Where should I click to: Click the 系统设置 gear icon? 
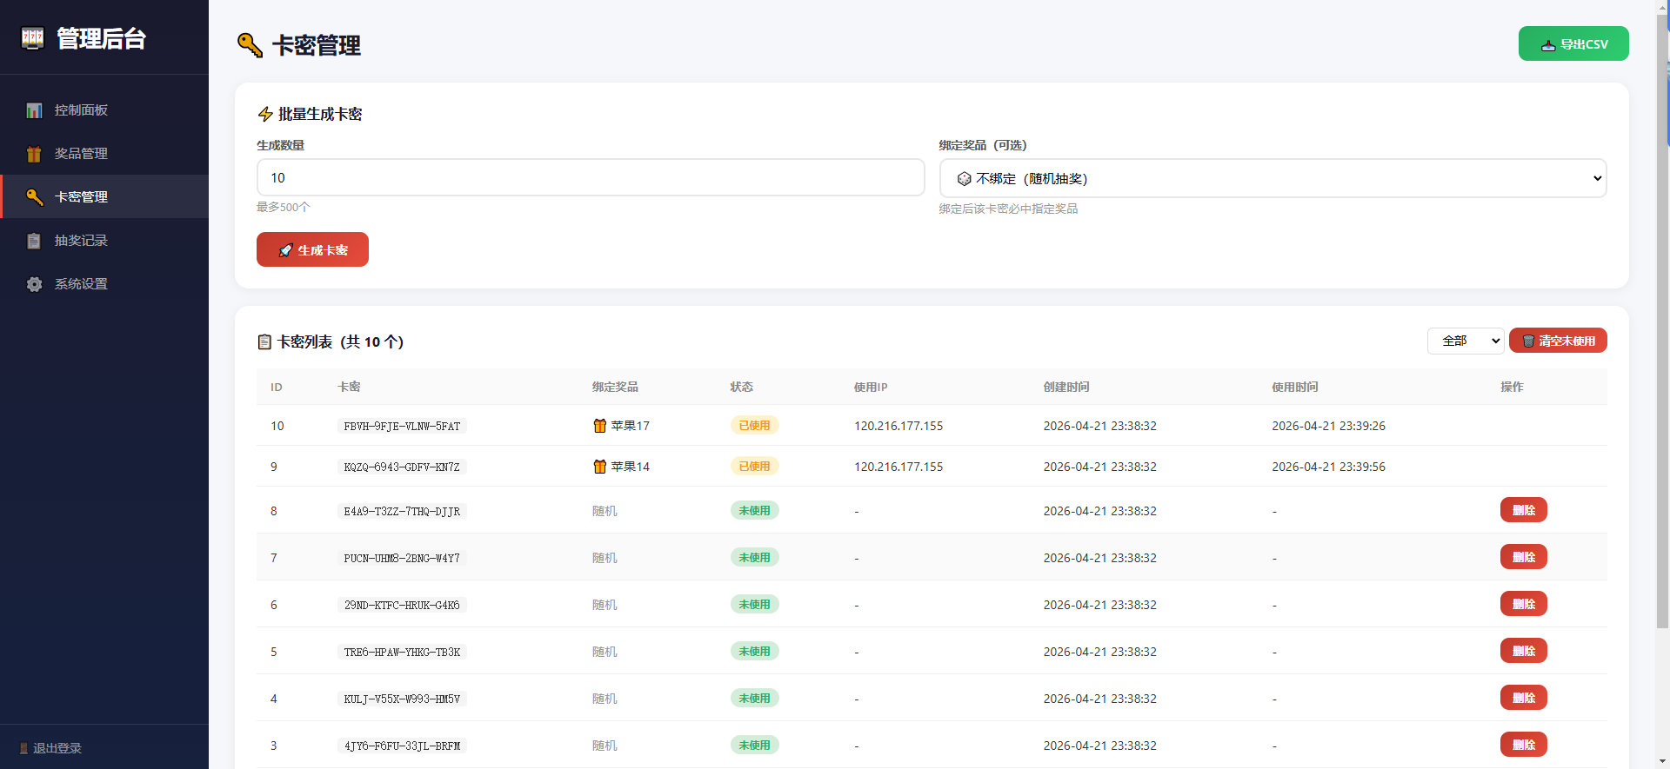pyautogui.click(x=34, y=284)
